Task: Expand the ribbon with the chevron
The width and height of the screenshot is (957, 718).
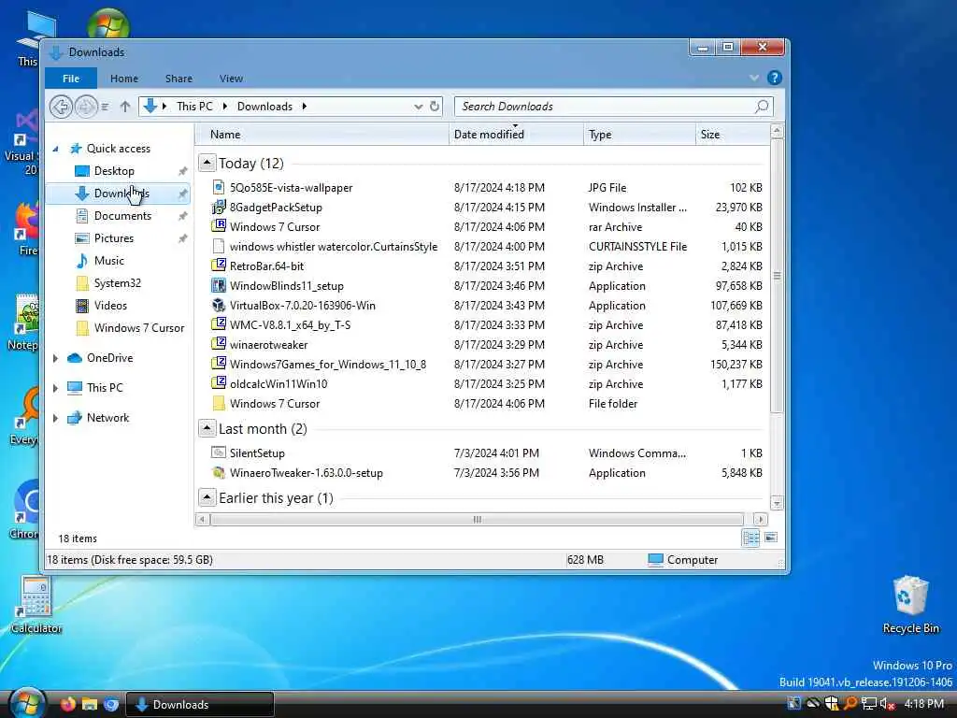Action: pos(754,78)
